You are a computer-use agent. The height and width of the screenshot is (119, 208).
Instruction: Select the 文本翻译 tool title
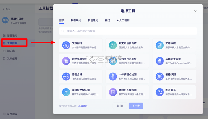point(77,43)
